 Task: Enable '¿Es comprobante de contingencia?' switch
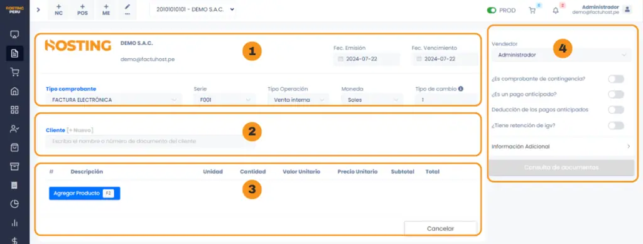(x=616, y=79)
